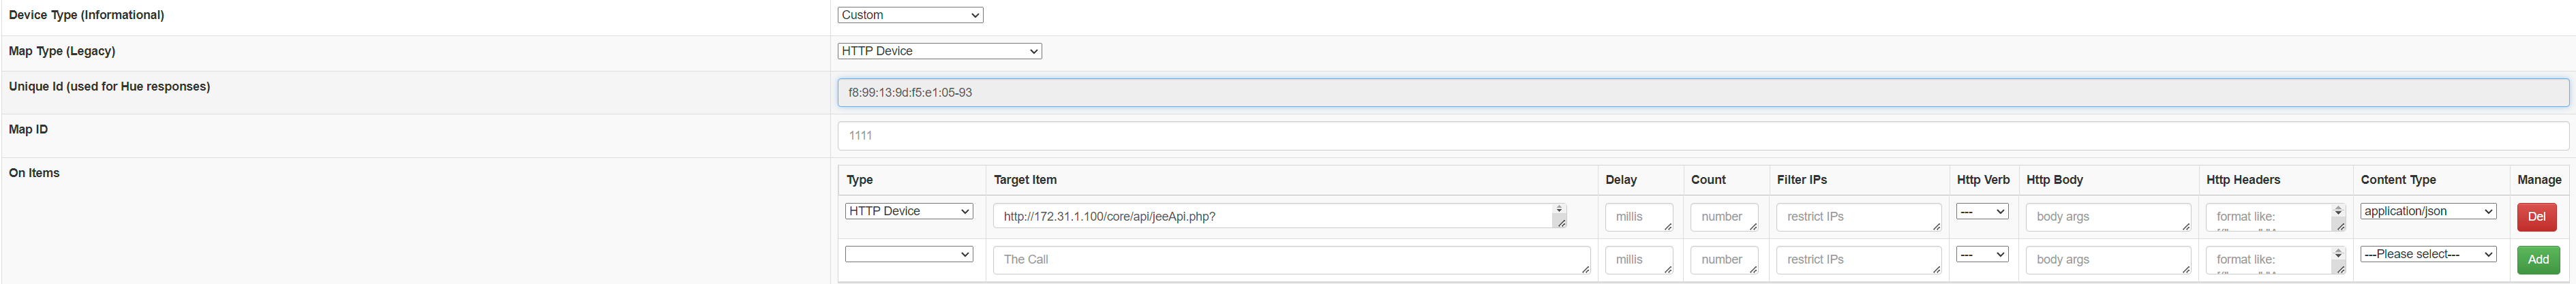Image resolution: width=2576 pixels, height=284 pixels.
Task: Click the second row body args field
Action: tap(2108, 260)
